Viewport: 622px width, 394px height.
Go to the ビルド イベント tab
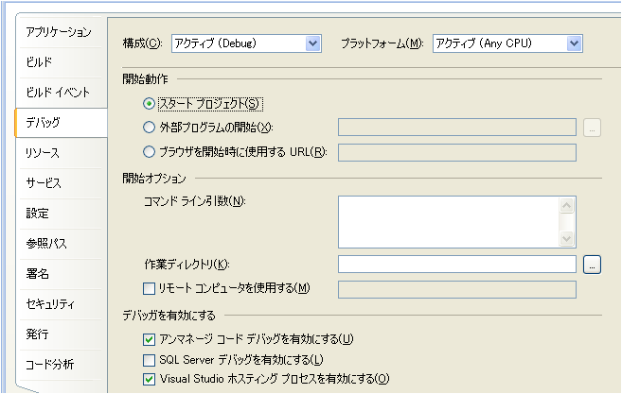(57, 93)
